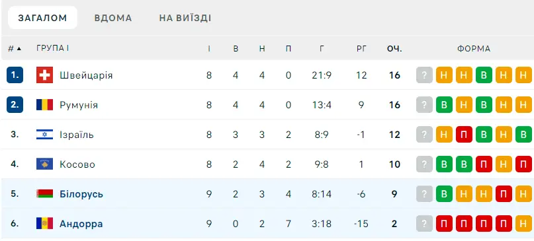Click the Andorra flag icon
The height and width of the screenshot is (241, 534).
coord(44,224)
